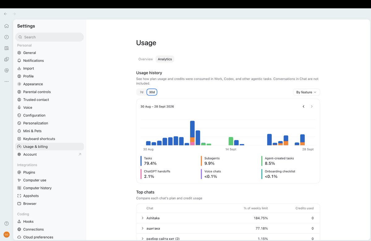Open Keyboard shortcuts settings
The image size is (371, 241).
(x=49, y=139)
